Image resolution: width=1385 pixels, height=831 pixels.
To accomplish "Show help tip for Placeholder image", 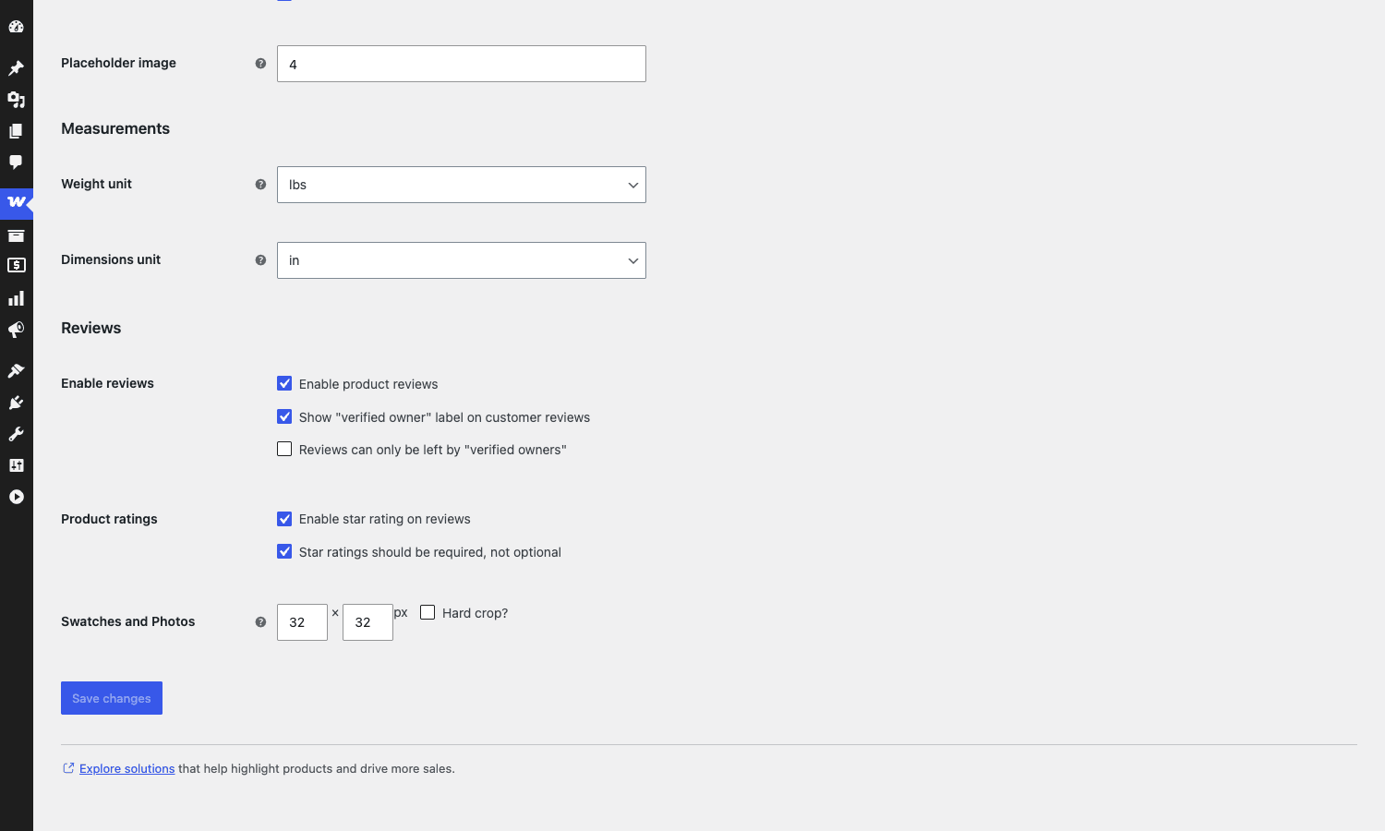I will pos(260,64).
